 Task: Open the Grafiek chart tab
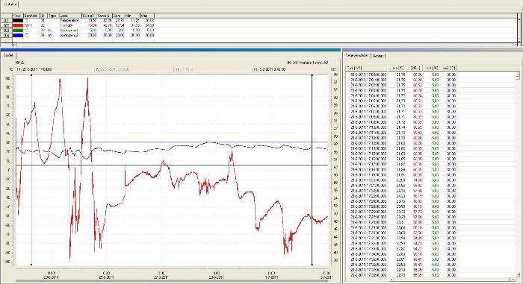8,55
